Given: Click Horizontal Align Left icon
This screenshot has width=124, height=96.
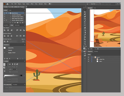Looking at the screenshot, I should coord(5,30).
